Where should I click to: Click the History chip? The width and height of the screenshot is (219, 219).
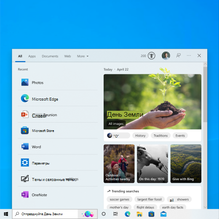(x=140, y=136)
